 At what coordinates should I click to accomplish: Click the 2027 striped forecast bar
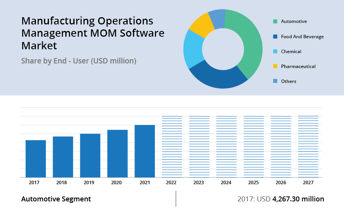point(308,146)
